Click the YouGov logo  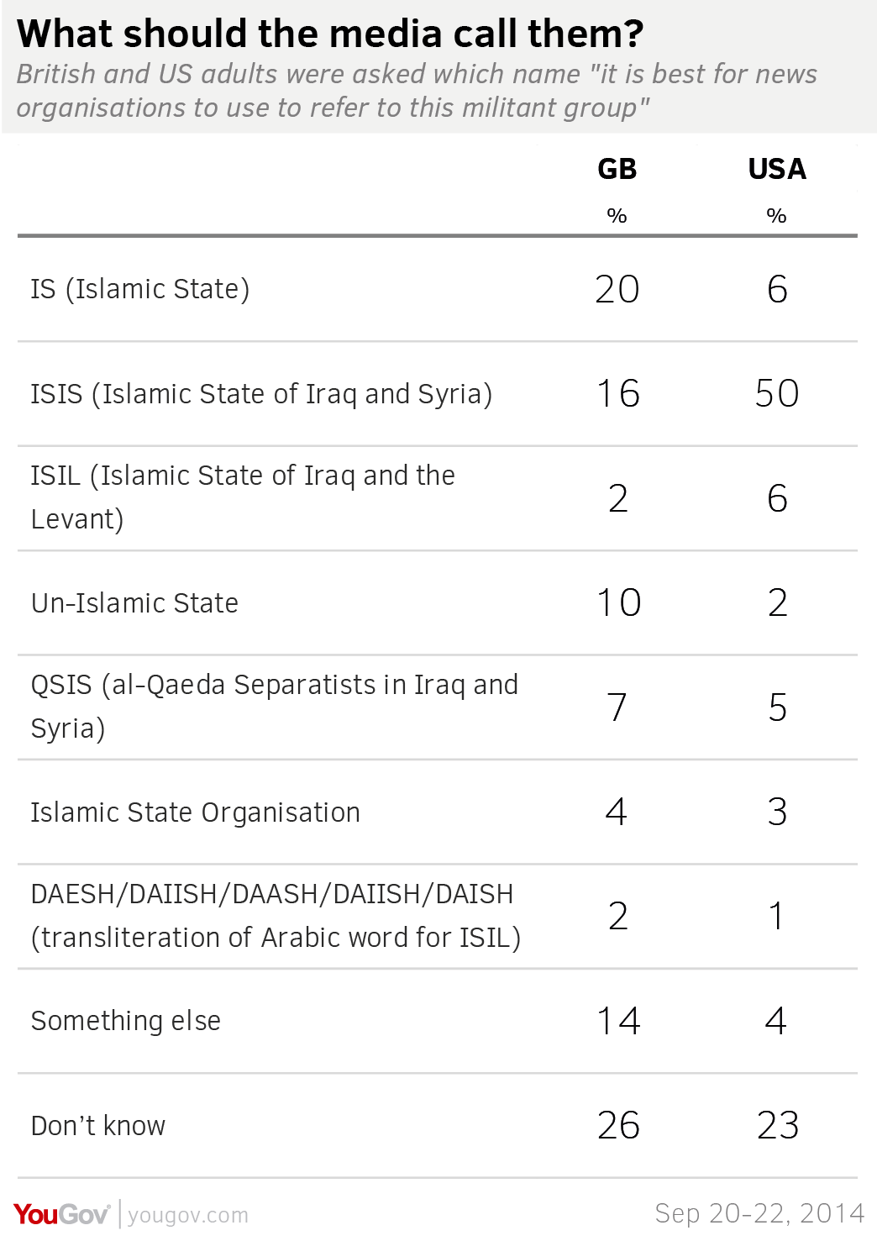(61, 1215)
